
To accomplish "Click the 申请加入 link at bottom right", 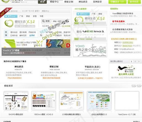I will click(136, 121).
